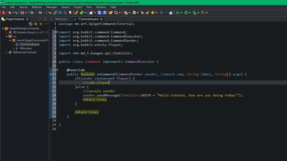The image size is (287, 161).
Task: Click the green bug Debug icon
Action: point(178,13)
